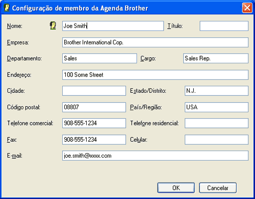
Task: Select the Telefone comercial number field
Action: pyautogui.click(x=94, y=123)
